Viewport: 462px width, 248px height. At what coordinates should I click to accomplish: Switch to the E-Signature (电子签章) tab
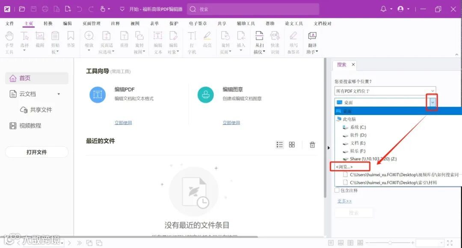pos(198,23)
